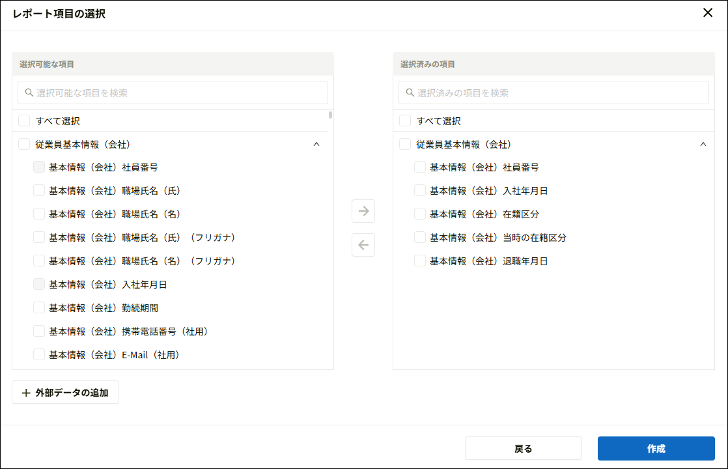Select 在籍区分 checkbox in selected items
The image size is (728, 469).
420,214
